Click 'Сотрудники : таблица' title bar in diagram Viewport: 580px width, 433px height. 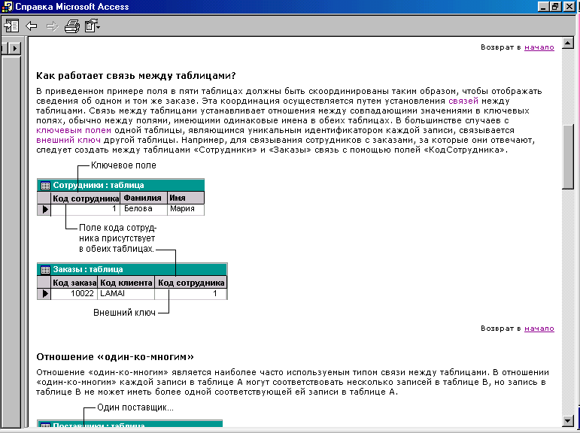click(120, 185)
